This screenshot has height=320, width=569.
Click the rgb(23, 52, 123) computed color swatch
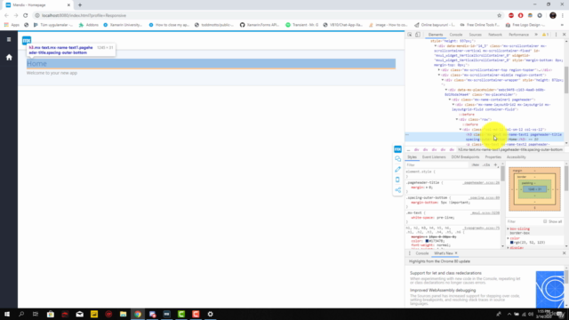(512, 243)
